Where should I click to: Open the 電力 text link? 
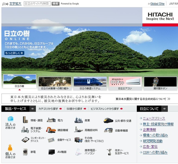click(x=60, y=120)
